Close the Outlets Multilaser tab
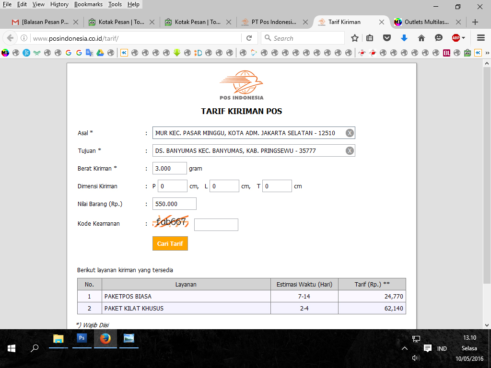 tap(458, 22)
